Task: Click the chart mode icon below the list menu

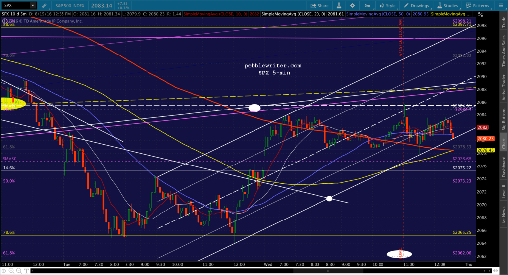Action: 480,14
